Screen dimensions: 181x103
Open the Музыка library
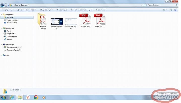pos(9,39)
